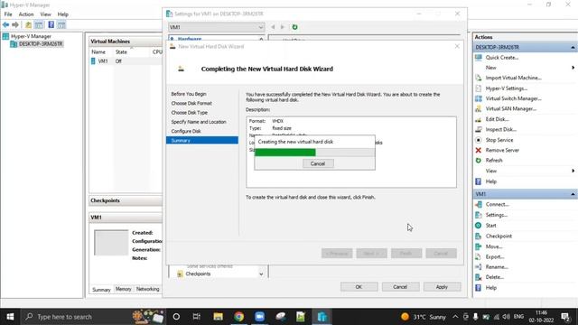Image resolution: width=578 pixels, height=325 pixels.
Task: Choose Inspect Disk action
Action: click(500, 129)
